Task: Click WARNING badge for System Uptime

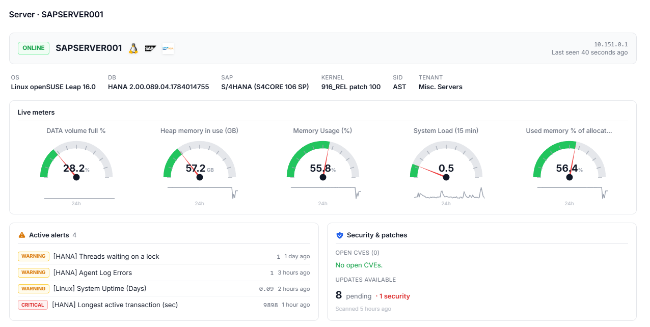Action: coord(34,289)
